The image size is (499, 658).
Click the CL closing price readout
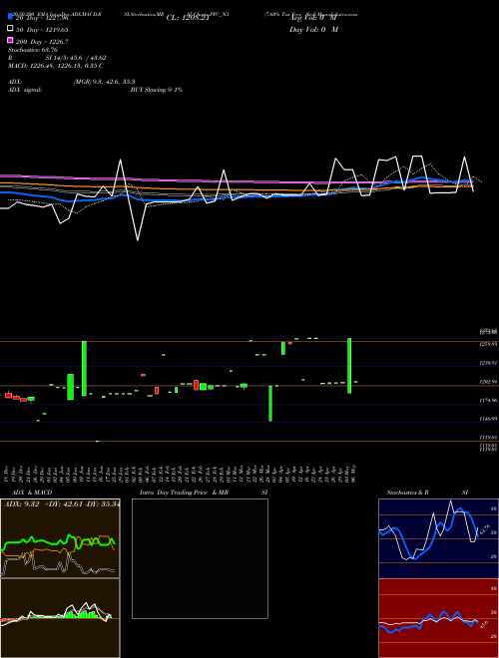point(188,18)
